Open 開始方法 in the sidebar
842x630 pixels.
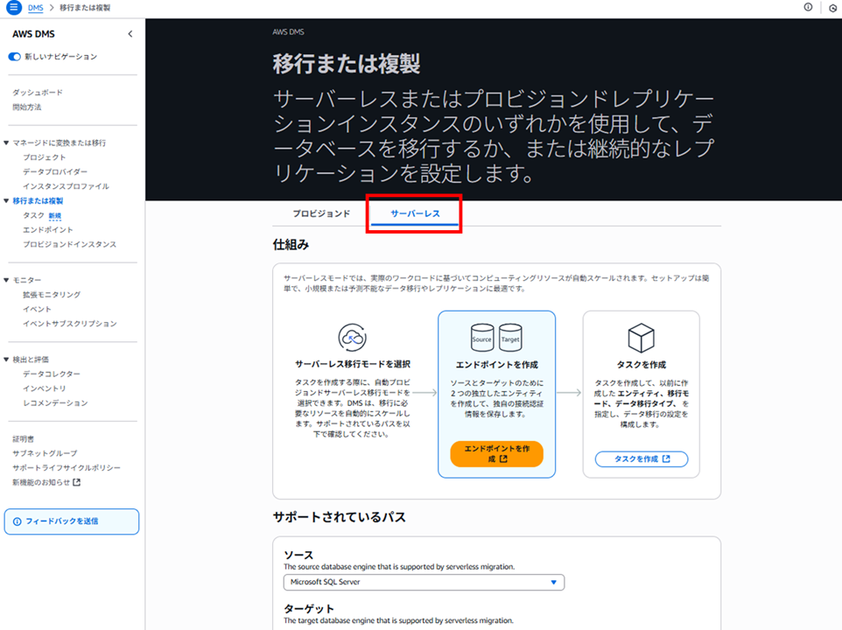27,107
